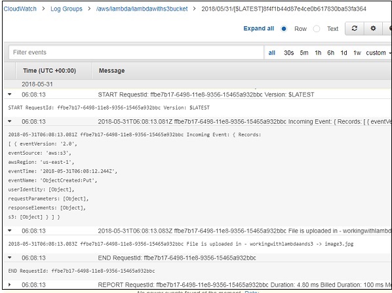
Task: Collapse the END RequestId log row
Action: [10, 258]
